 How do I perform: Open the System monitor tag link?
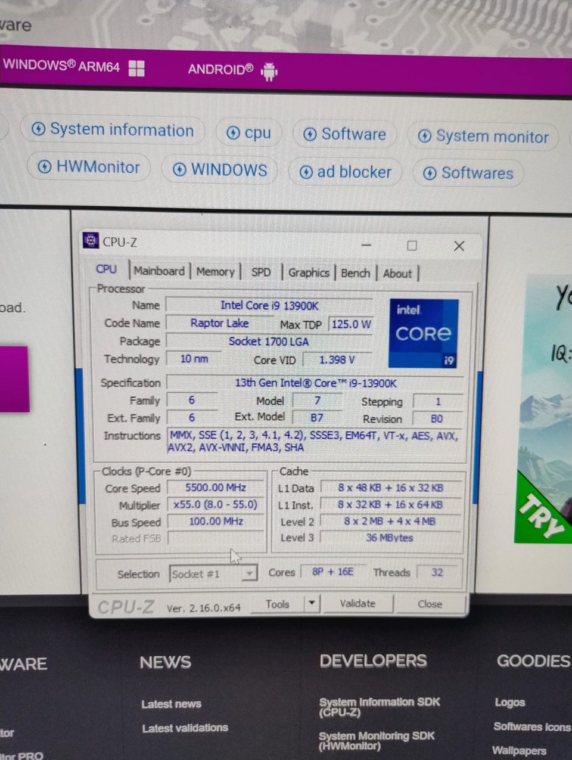pyautogui.click(x=483, y=137)
